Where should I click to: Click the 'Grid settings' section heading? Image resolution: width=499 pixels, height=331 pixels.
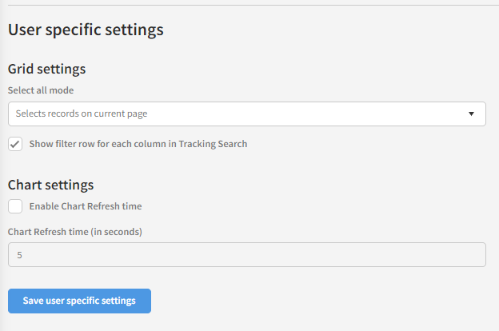(x=47, y=69)
